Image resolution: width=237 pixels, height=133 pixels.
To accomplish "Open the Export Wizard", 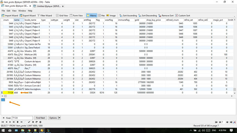I will (28, 16).
